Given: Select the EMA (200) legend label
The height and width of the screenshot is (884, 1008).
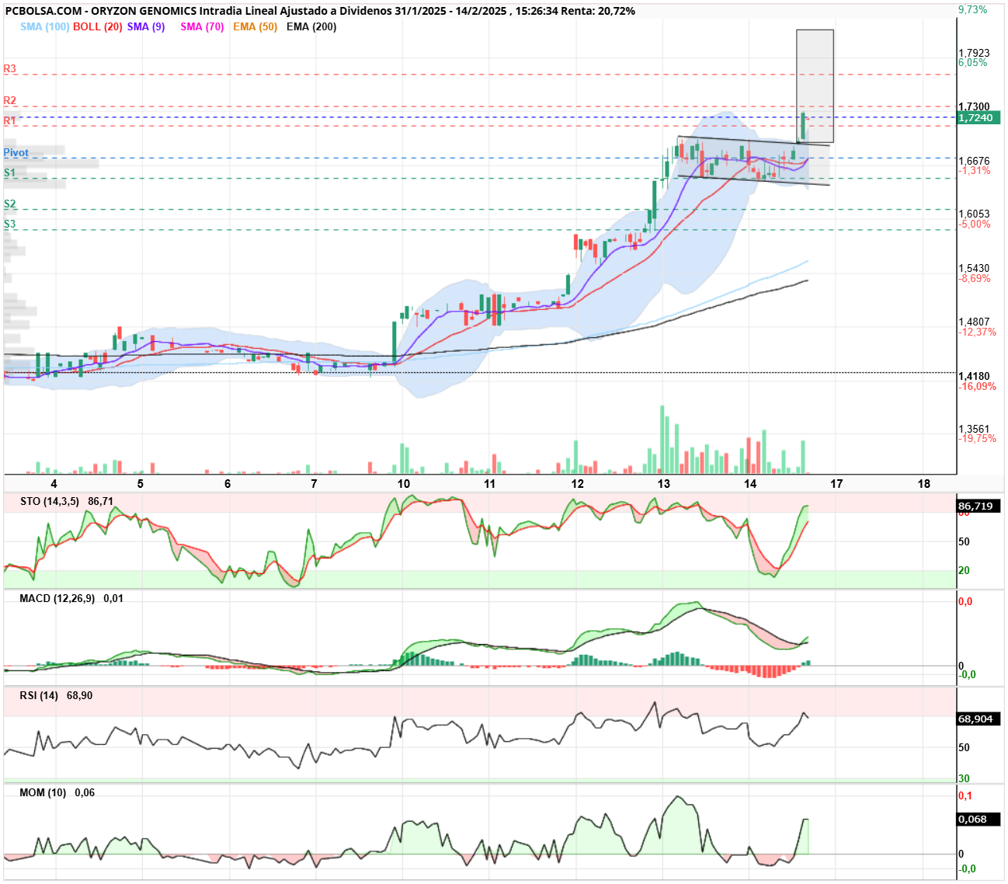Looking at the screenshot, I should [x=311, y=26].
